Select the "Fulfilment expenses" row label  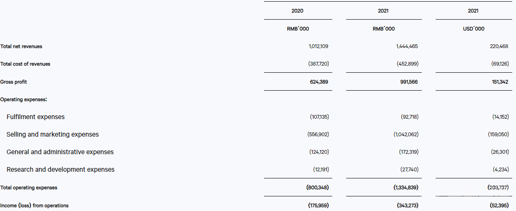[x=36, y=117]
